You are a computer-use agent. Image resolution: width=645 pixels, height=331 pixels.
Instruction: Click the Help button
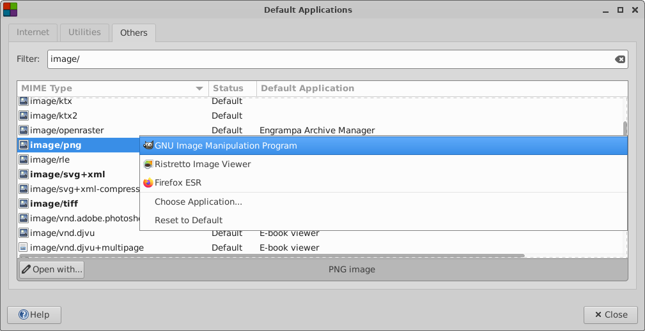[x=34, y=315]
